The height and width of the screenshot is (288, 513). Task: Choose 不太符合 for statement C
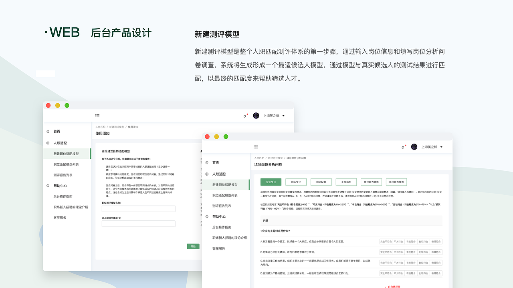(398, 262)
